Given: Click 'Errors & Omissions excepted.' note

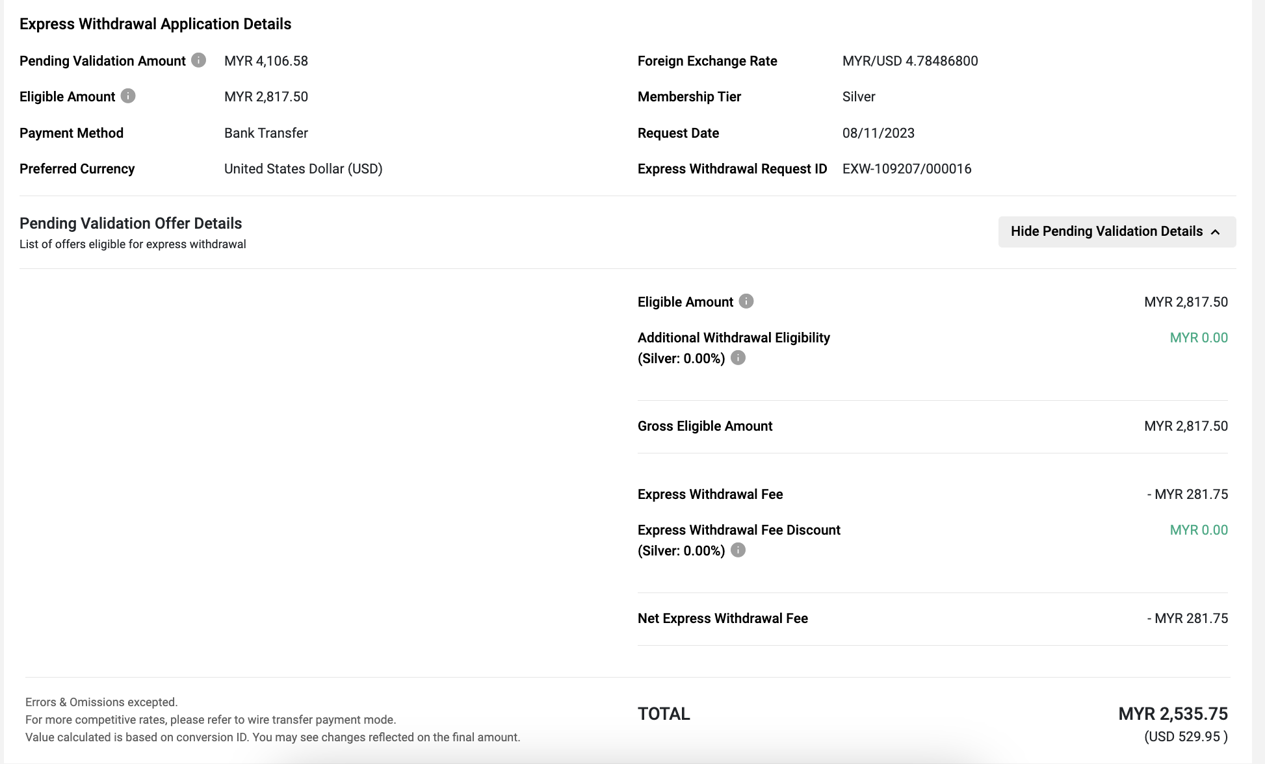Looking at the screenshot, I should (x=101, y=702).
